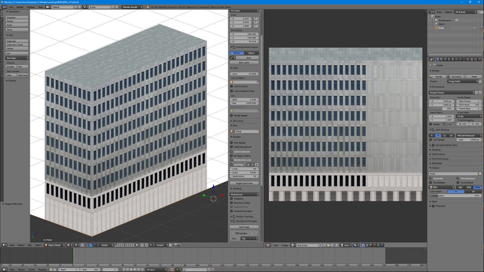The height and width of the screenshot is (272, 484).
Task: Toggle the 3D manipulator widget icon
Action: click(x=86, y=245)
